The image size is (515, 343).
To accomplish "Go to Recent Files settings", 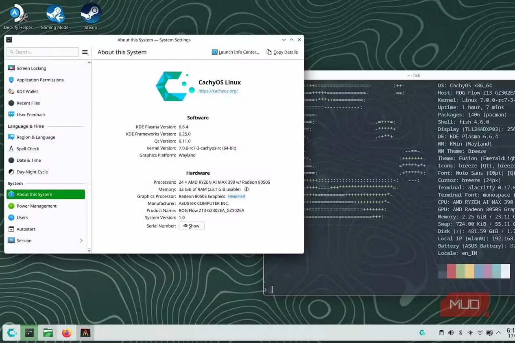I will (46, 103).
